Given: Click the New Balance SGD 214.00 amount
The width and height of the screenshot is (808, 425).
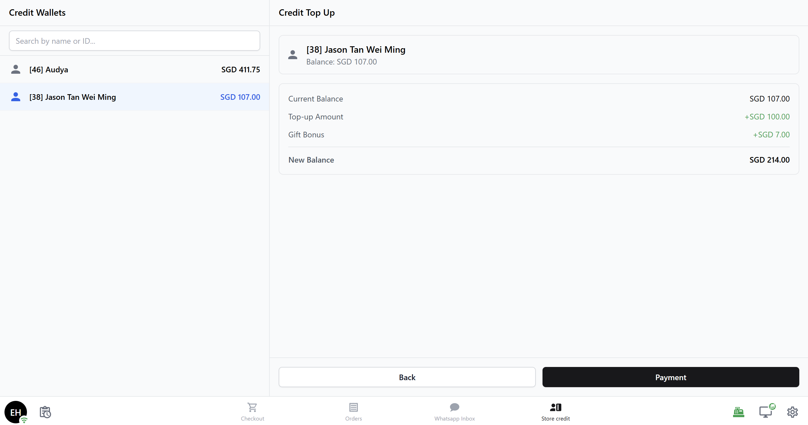Looking at the screenshot, I should 769,160.
